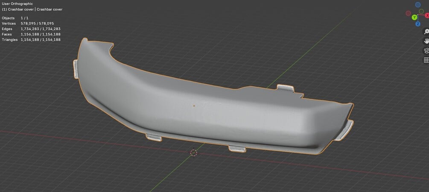This screenshot has height=192, width=429.
Task: Click the orange object origin dot on mesh
Action: [x=194, y=106]
